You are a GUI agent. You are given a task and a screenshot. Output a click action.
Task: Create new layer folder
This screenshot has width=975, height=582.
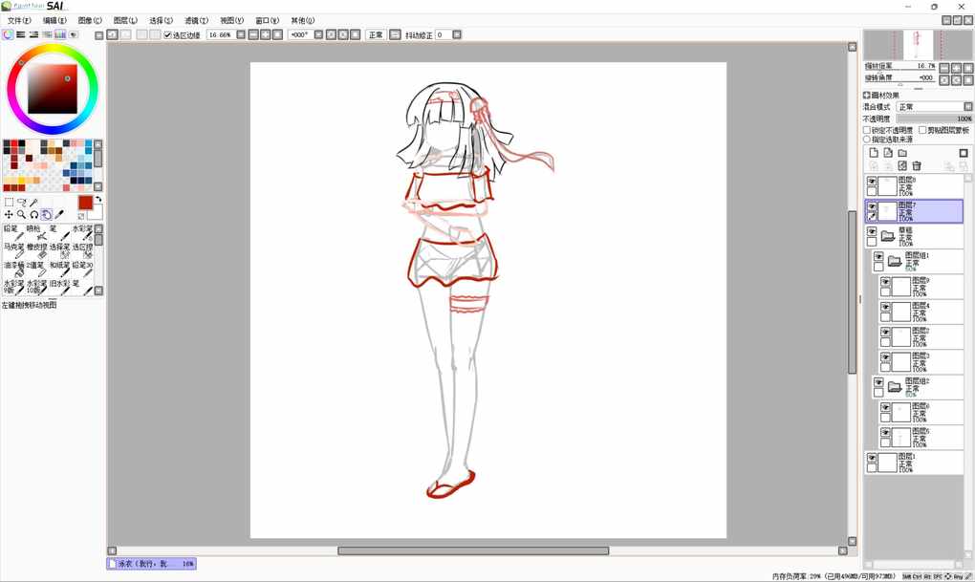tap(902, 153)
